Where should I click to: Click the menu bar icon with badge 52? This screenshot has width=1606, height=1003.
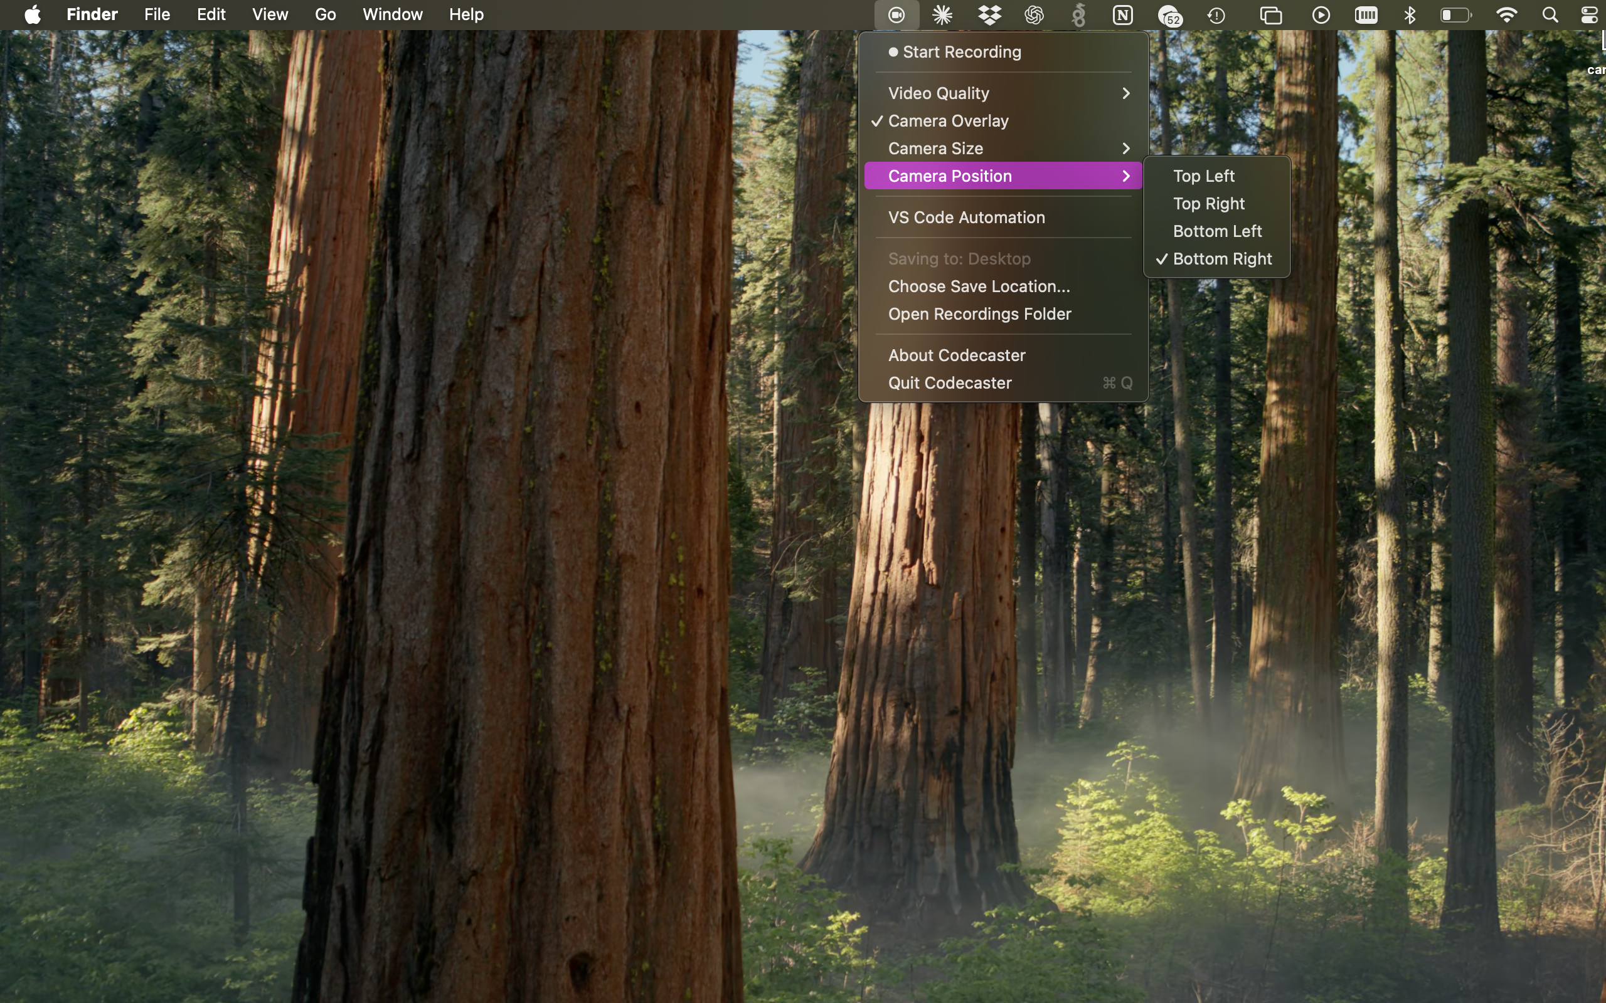click(x=1169, y=15)
